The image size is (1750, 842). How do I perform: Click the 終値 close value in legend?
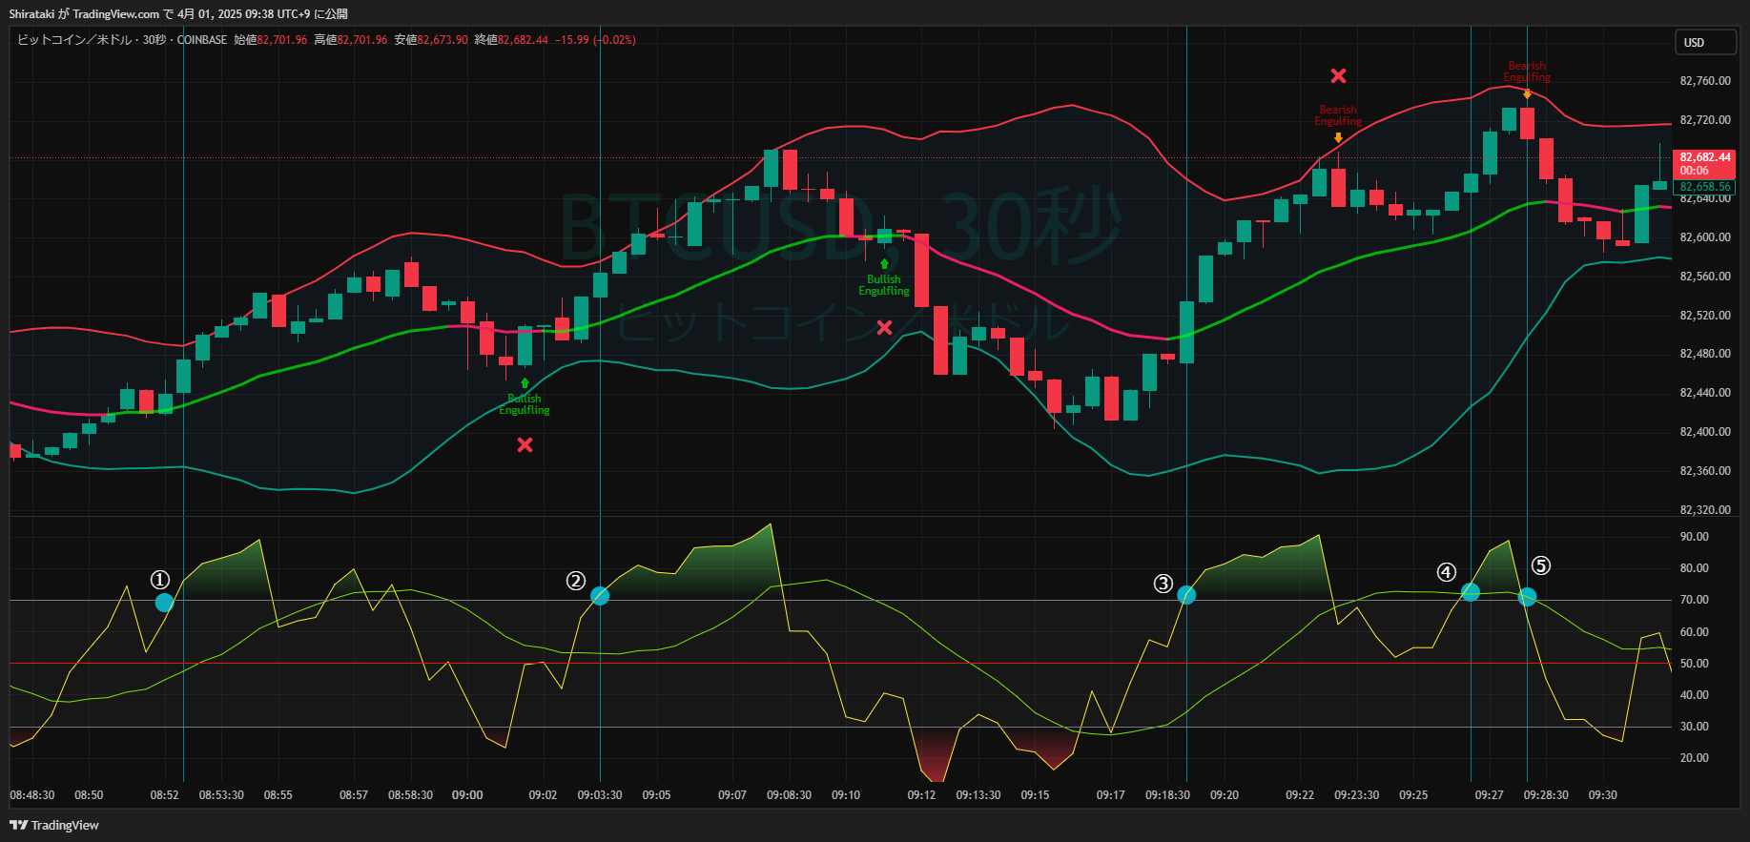511,40
